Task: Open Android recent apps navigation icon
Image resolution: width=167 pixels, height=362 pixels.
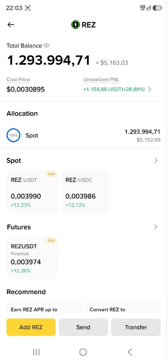Action: click(36, 352)
